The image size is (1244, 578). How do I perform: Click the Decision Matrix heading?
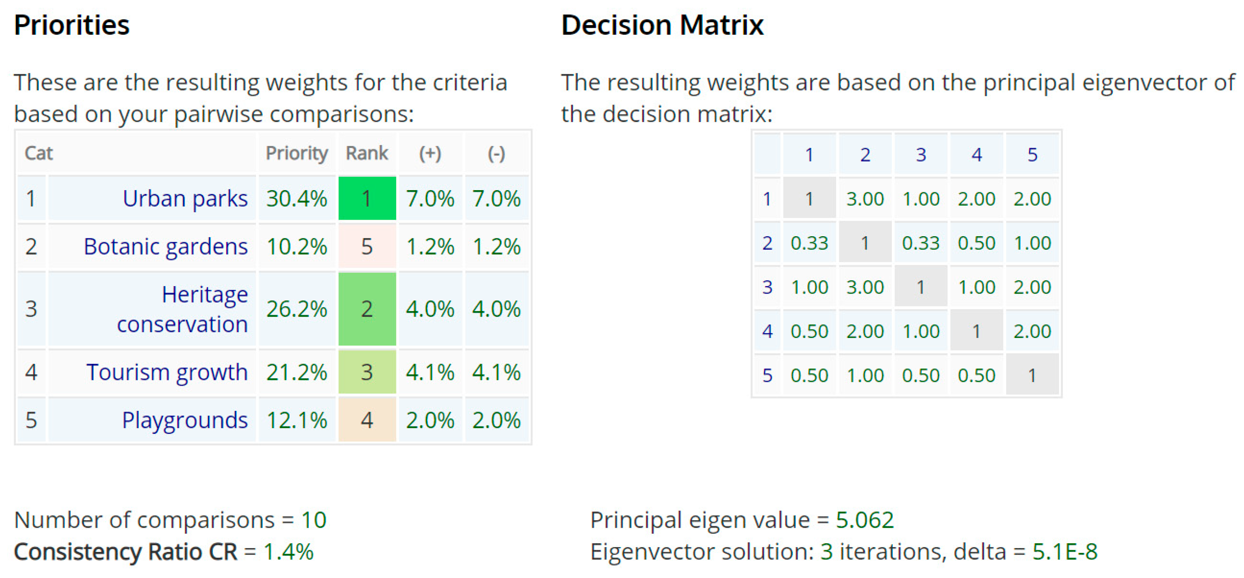(x=662, y=25)
